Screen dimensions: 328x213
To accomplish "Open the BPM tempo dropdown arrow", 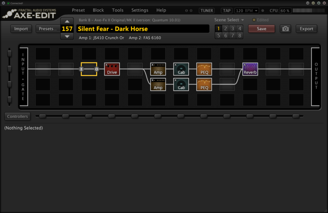I will pos(256,11).
